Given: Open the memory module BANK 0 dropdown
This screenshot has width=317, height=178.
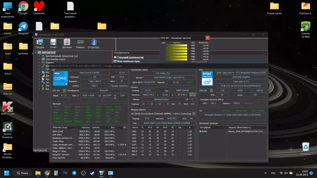Looking at the screenshot, I should click(194, 114).
